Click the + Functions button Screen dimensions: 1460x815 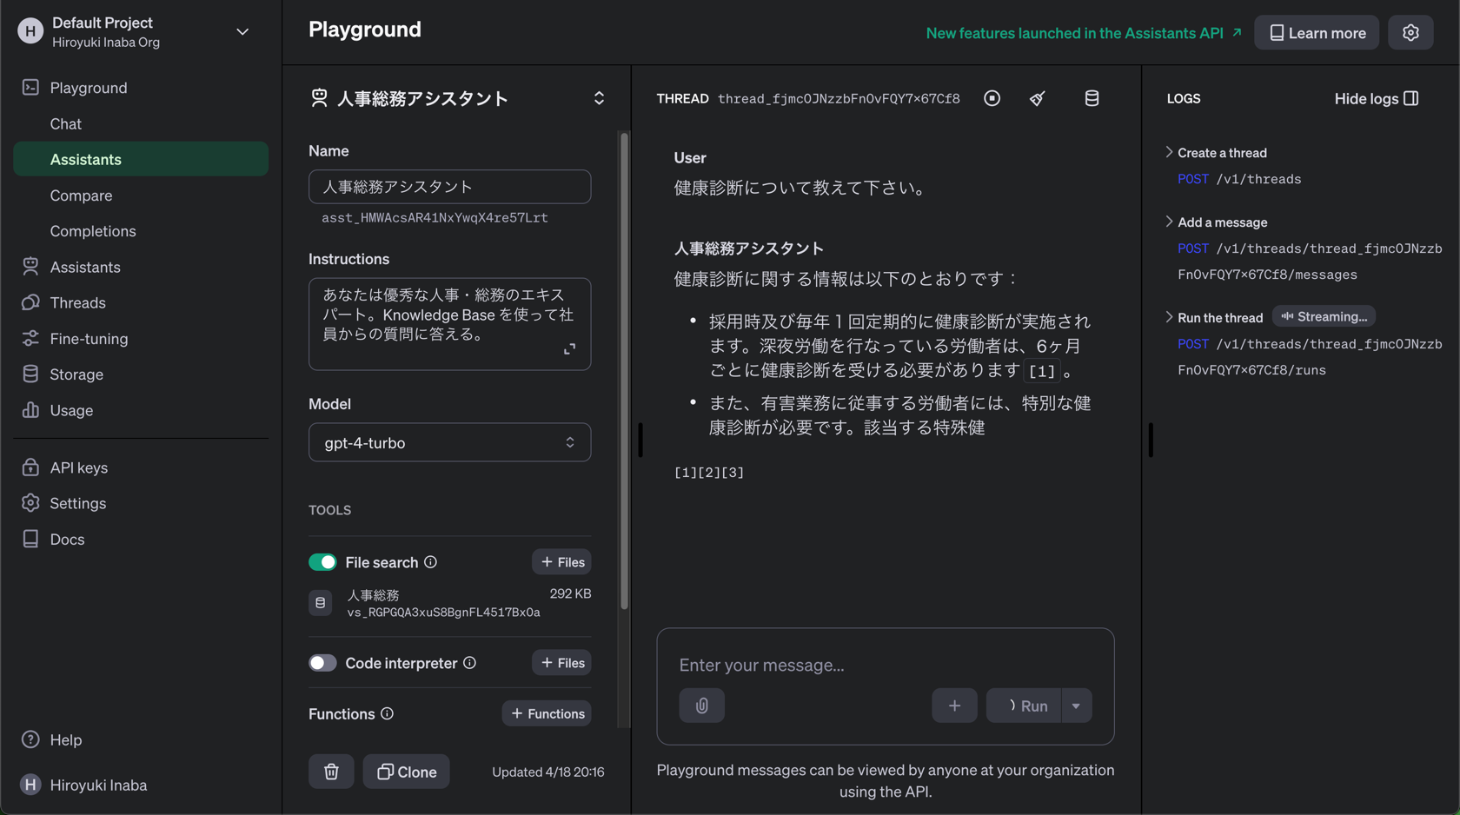point(547,713)
